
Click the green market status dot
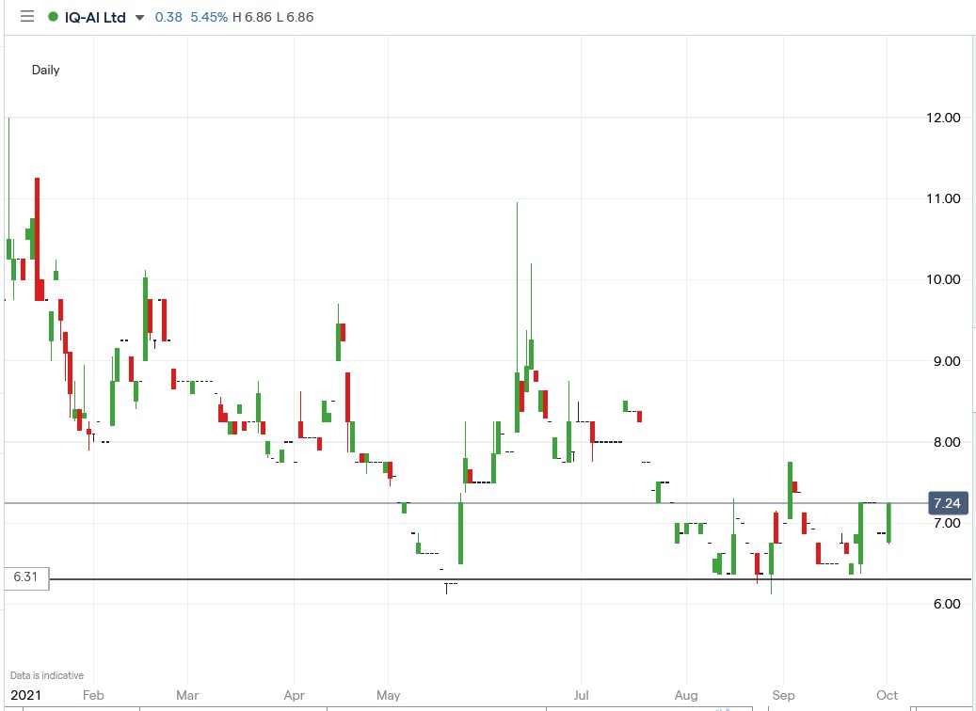[x=55, y=16]
